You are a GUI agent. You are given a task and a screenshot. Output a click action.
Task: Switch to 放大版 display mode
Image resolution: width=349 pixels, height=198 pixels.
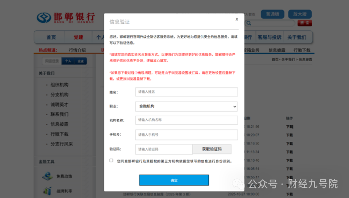(300, 14)
